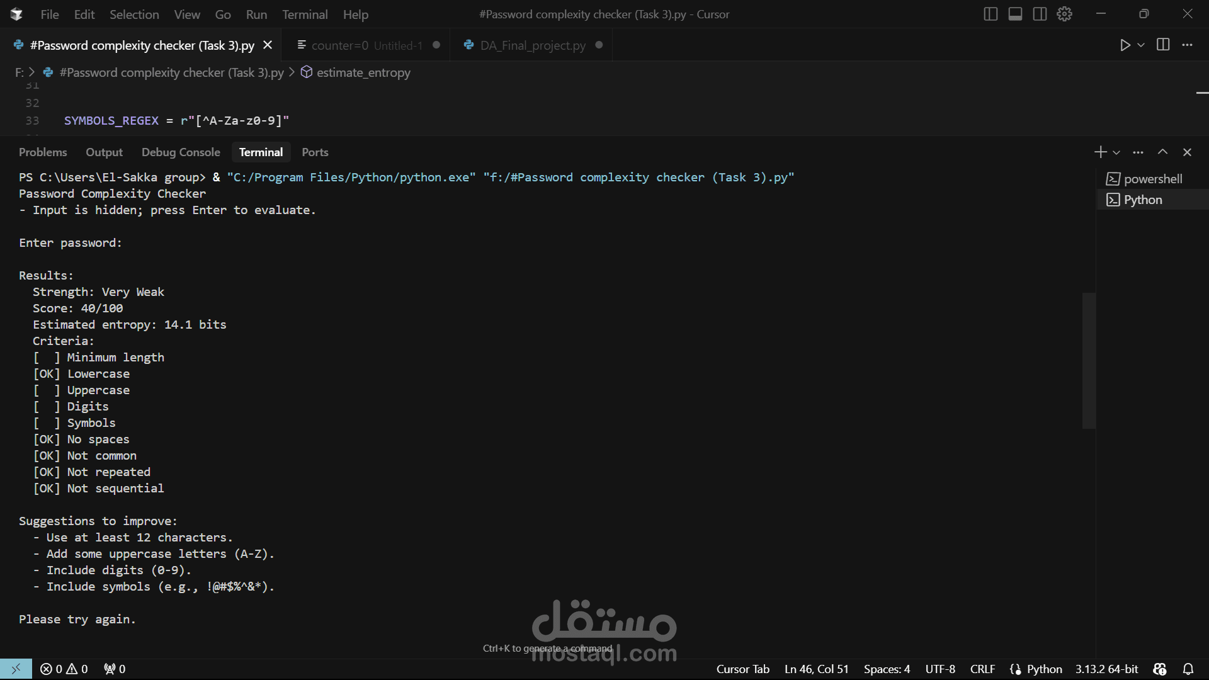Screen dimensions: 1209x680
Task: Click the SYMBOLS_REGEX code line
Action: 176,120
